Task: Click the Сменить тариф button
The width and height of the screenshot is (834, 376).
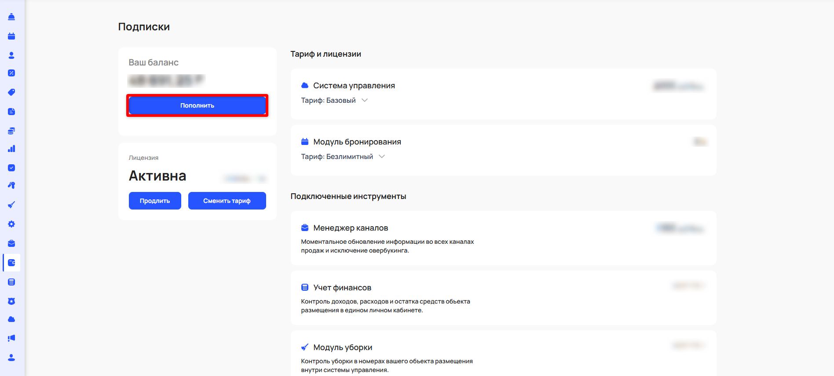Action: [227, 201]
